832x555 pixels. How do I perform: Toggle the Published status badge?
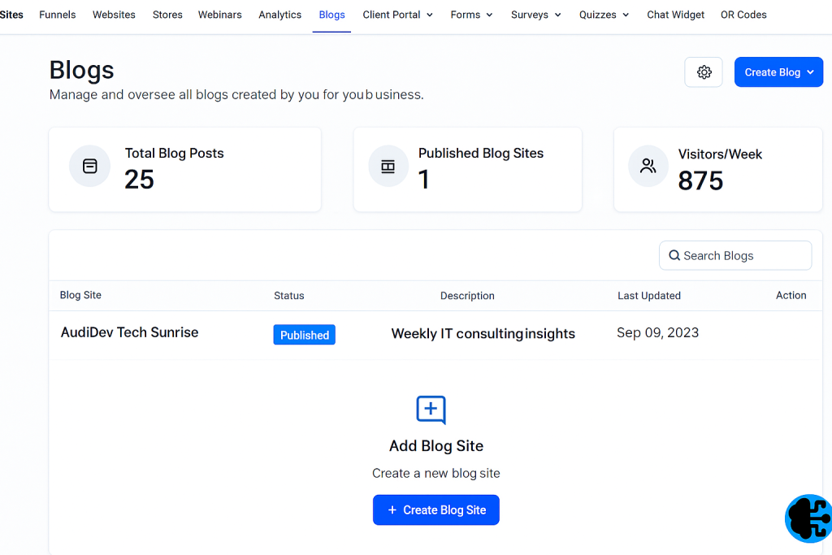point(304,334)
